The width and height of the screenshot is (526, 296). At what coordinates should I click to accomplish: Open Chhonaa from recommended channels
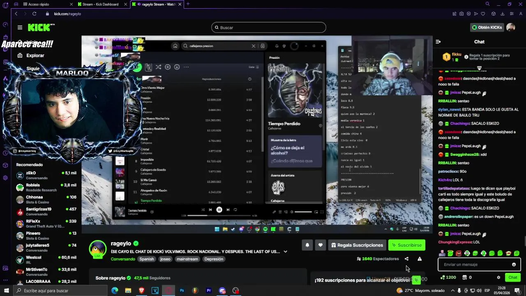point(46,199)
